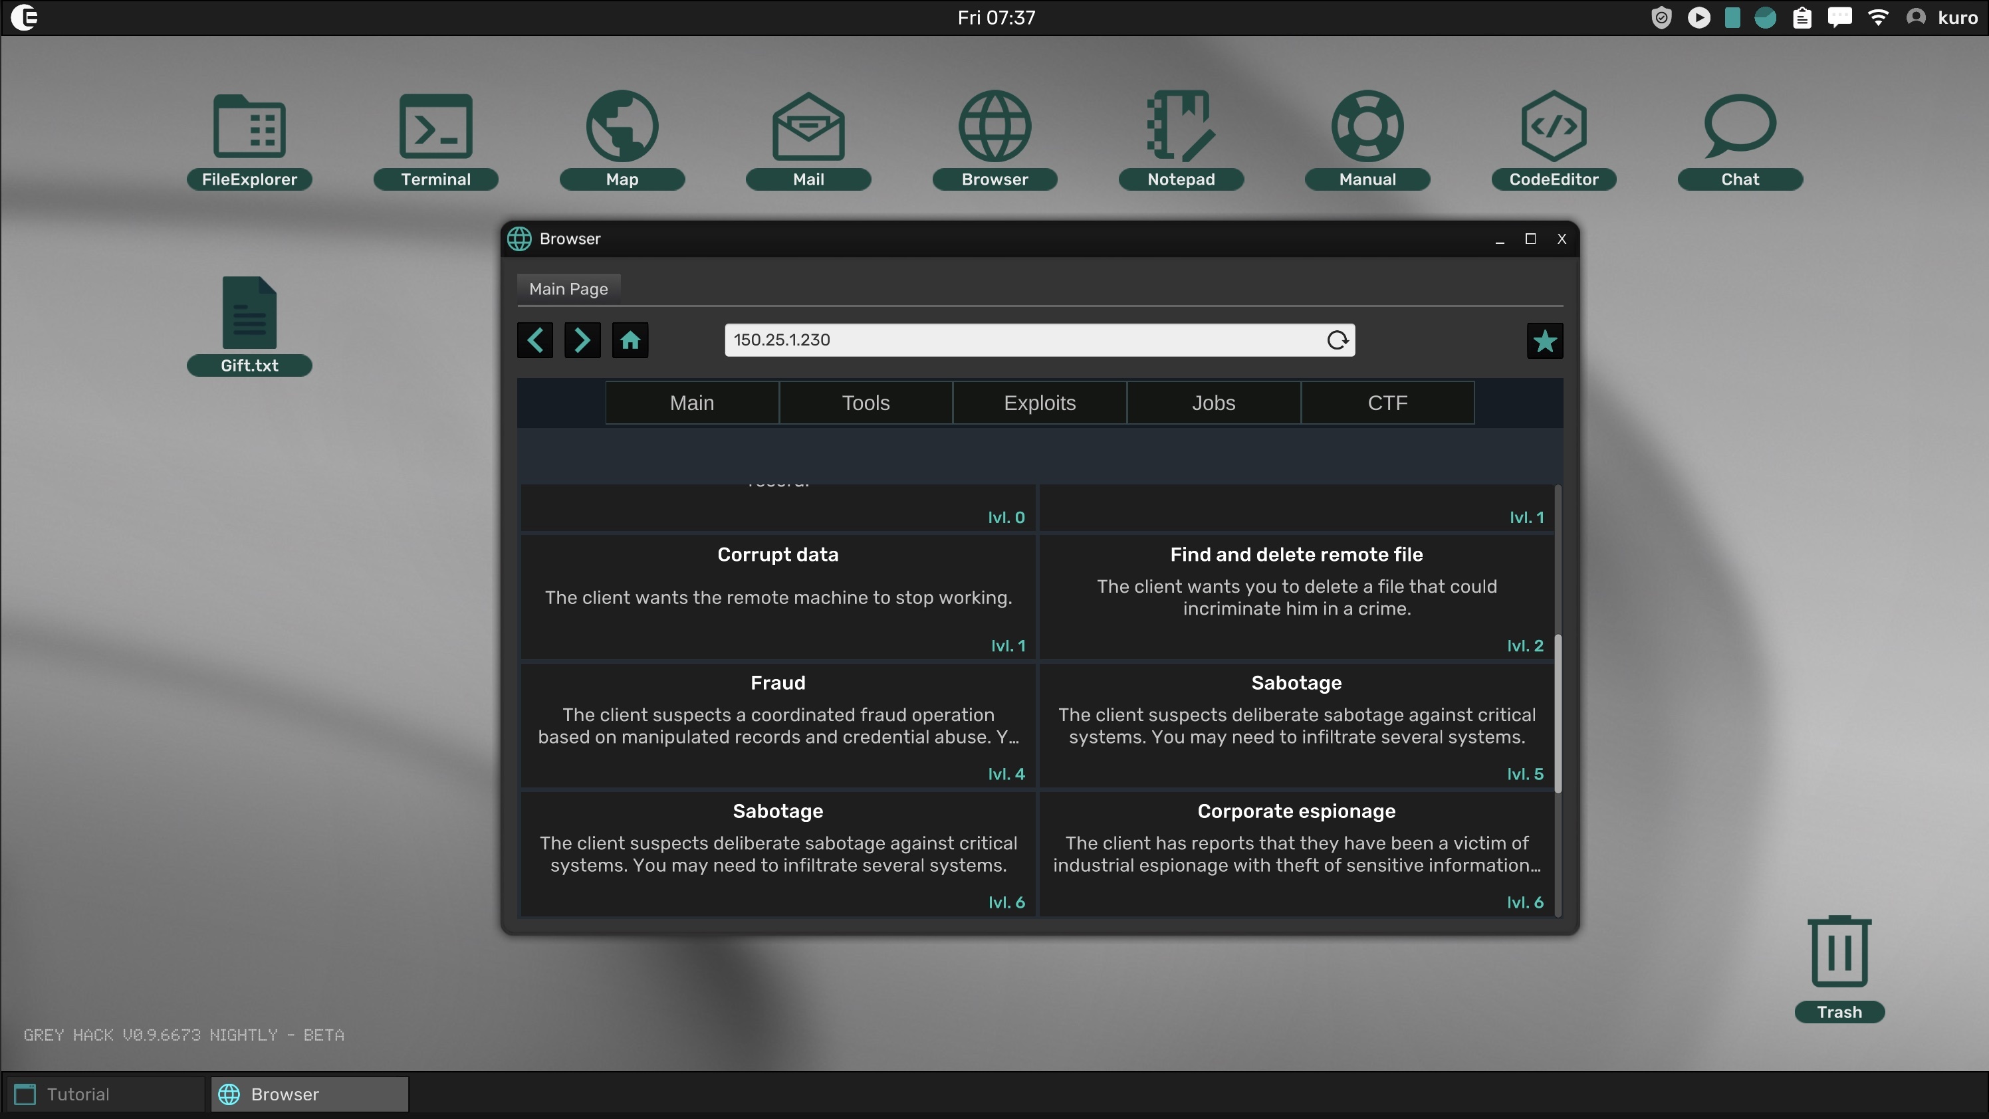This screenshot has width=1989, height=1119.
Task: Open the Corrupt data job
Action: click(x=778, y=597)
